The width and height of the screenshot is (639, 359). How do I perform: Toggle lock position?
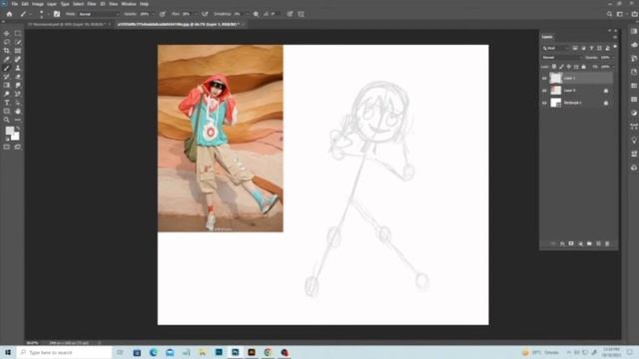[568, 67]
